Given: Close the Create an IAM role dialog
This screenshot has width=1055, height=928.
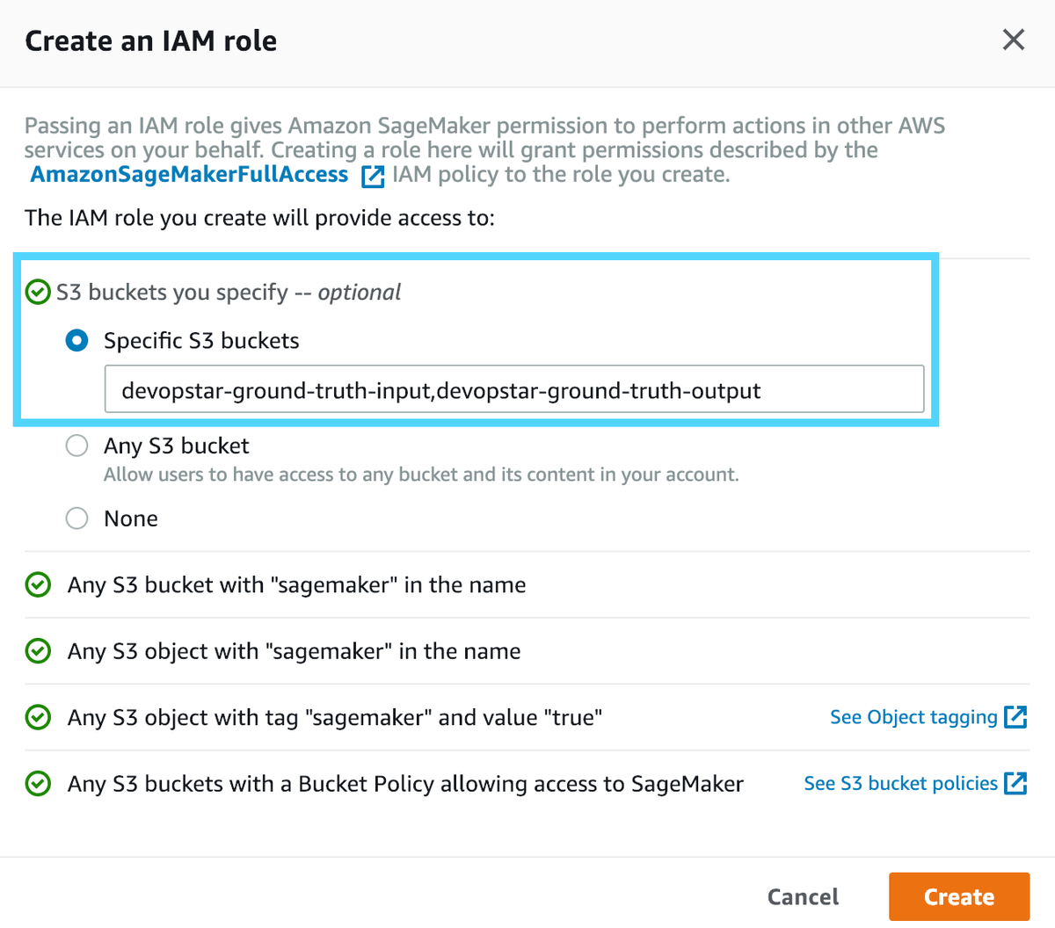Looking at the screenshot, I should click(x=1013, y=40).
